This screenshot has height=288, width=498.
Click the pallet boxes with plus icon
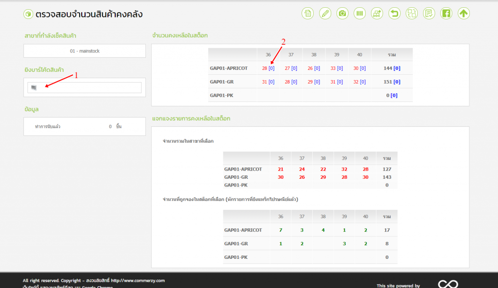click(x=377, y=13)
